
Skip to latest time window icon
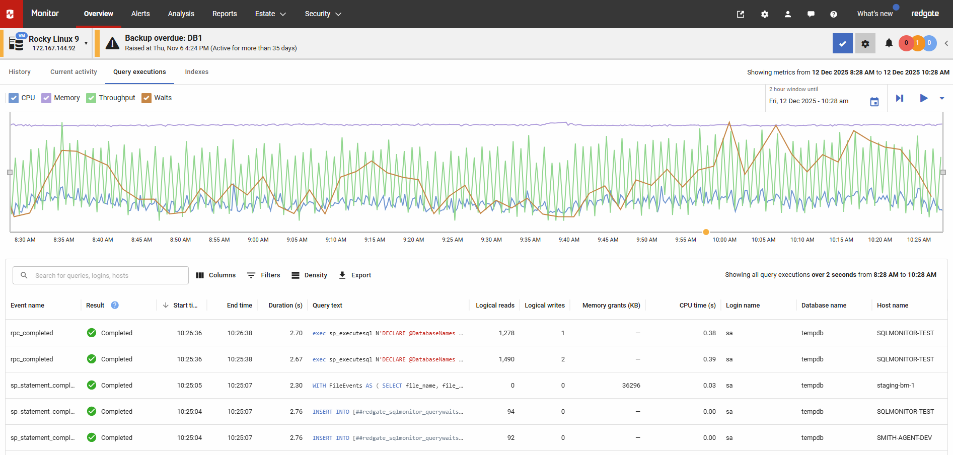900,98
